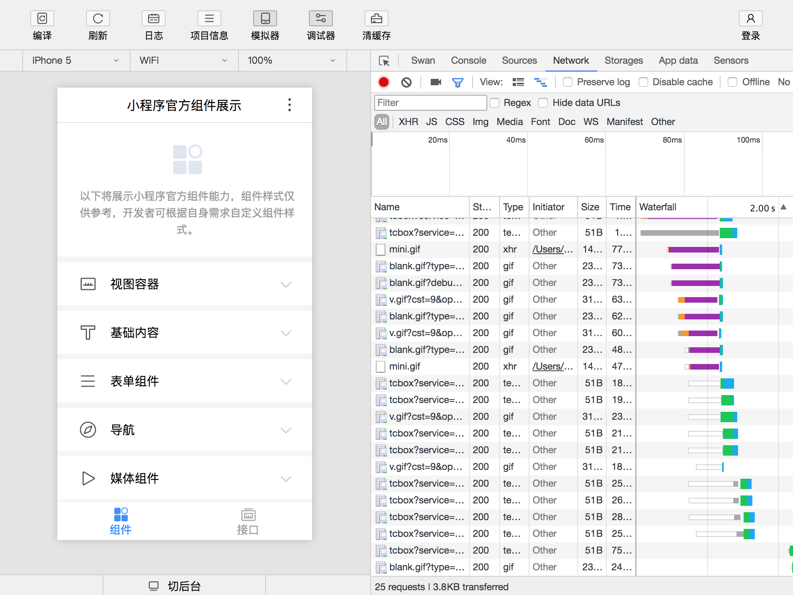Clear the network log

[x=406, y=82]
